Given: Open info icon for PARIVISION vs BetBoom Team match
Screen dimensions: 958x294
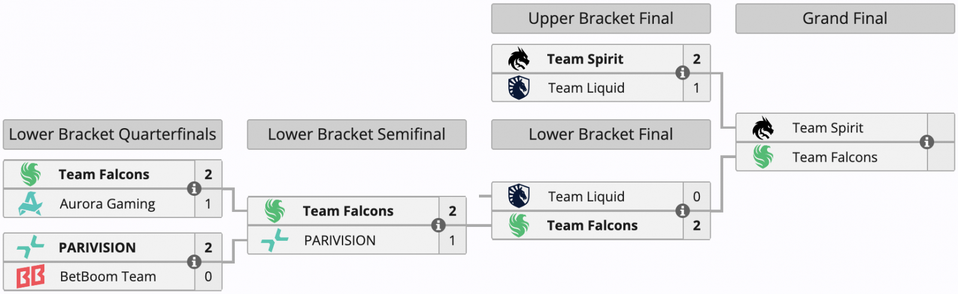Looking at the screenshot, I should coord(194,262).
